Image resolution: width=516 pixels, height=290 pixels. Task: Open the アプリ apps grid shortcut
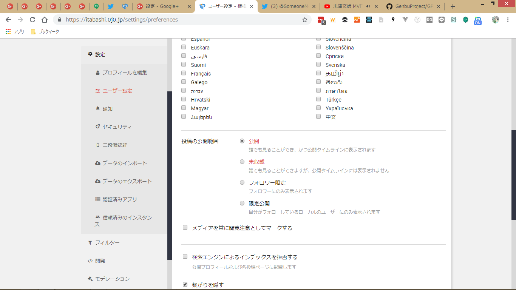coord(15,32)
